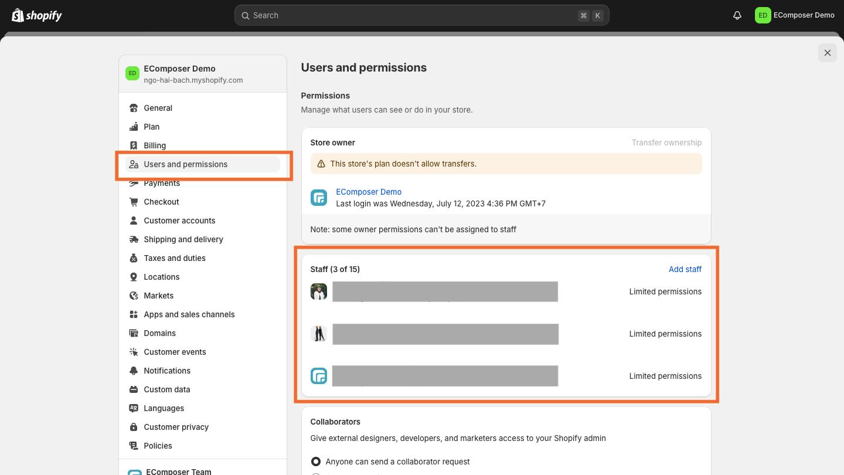This screenshot has height=475, width=844.
Task: Open EComposer Demo owner profile link
Action: pyautogui.click(x=369, y=192)
